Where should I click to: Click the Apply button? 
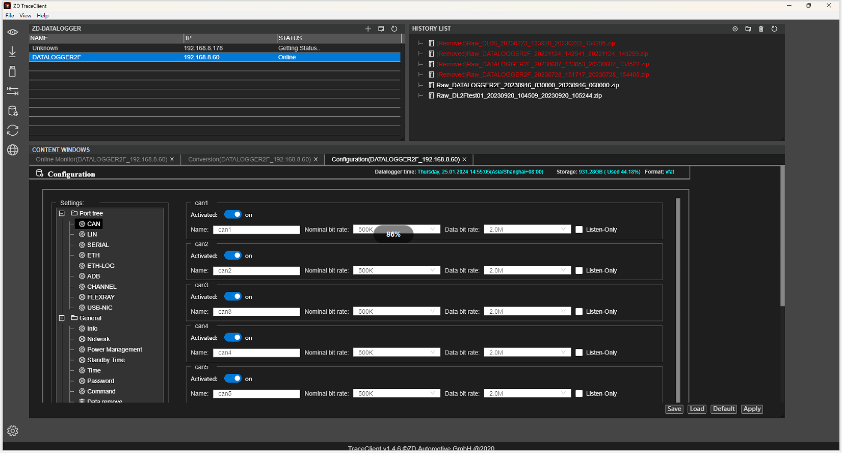coord(752,409)
